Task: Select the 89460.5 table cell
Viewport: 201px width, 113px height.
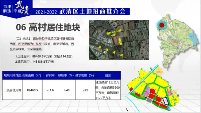Action: [32, 90]
